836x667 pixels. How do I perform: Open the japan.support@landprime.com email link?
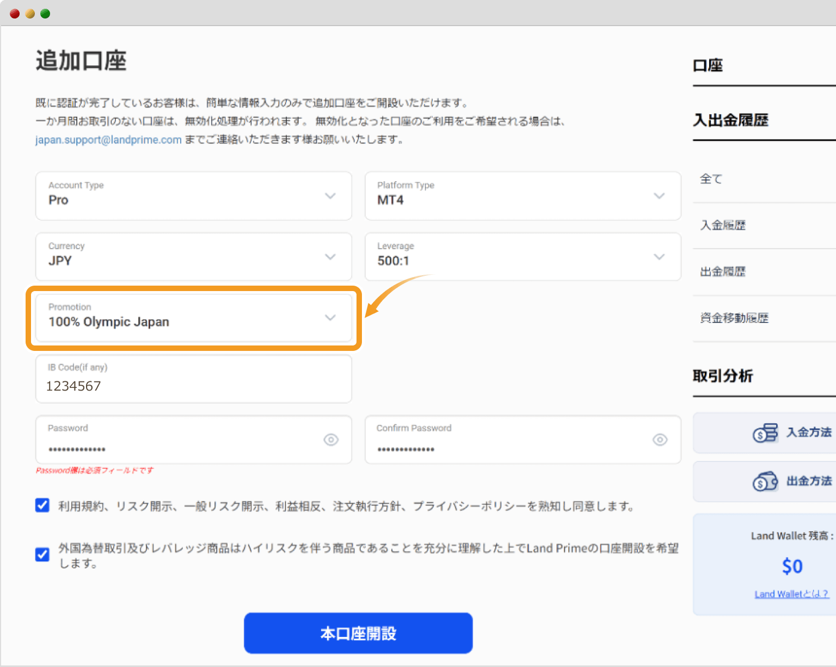tap(108, 140)
